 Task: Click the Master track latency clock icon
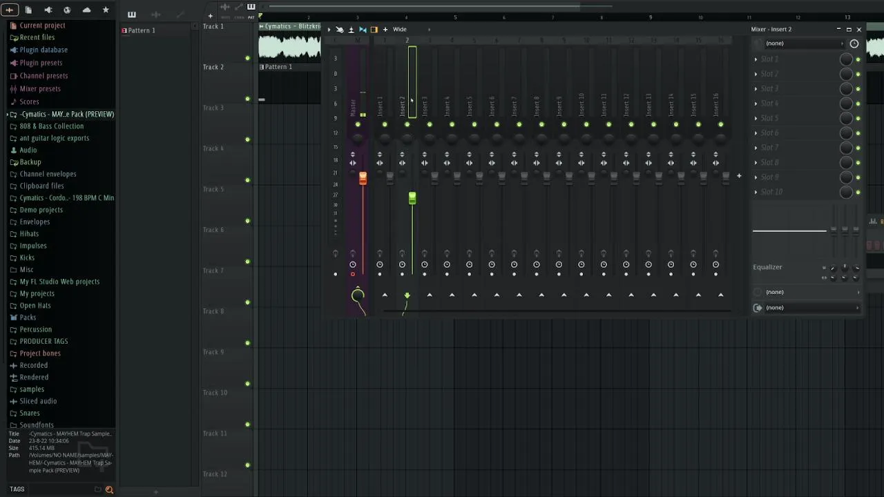[x=352, y=264]
